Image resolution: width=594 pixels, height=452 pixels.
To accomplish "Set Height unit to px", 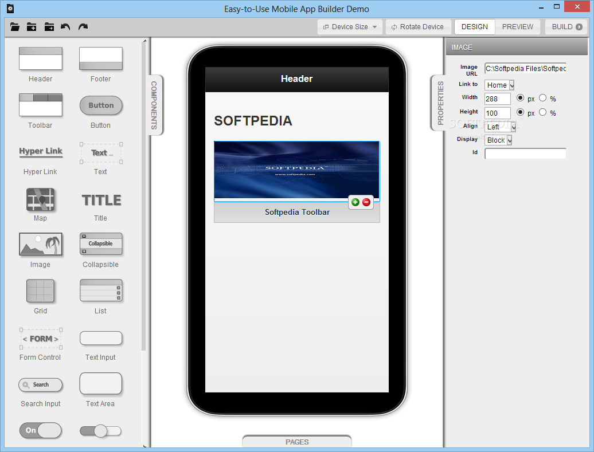I will (x=520, y=112).
